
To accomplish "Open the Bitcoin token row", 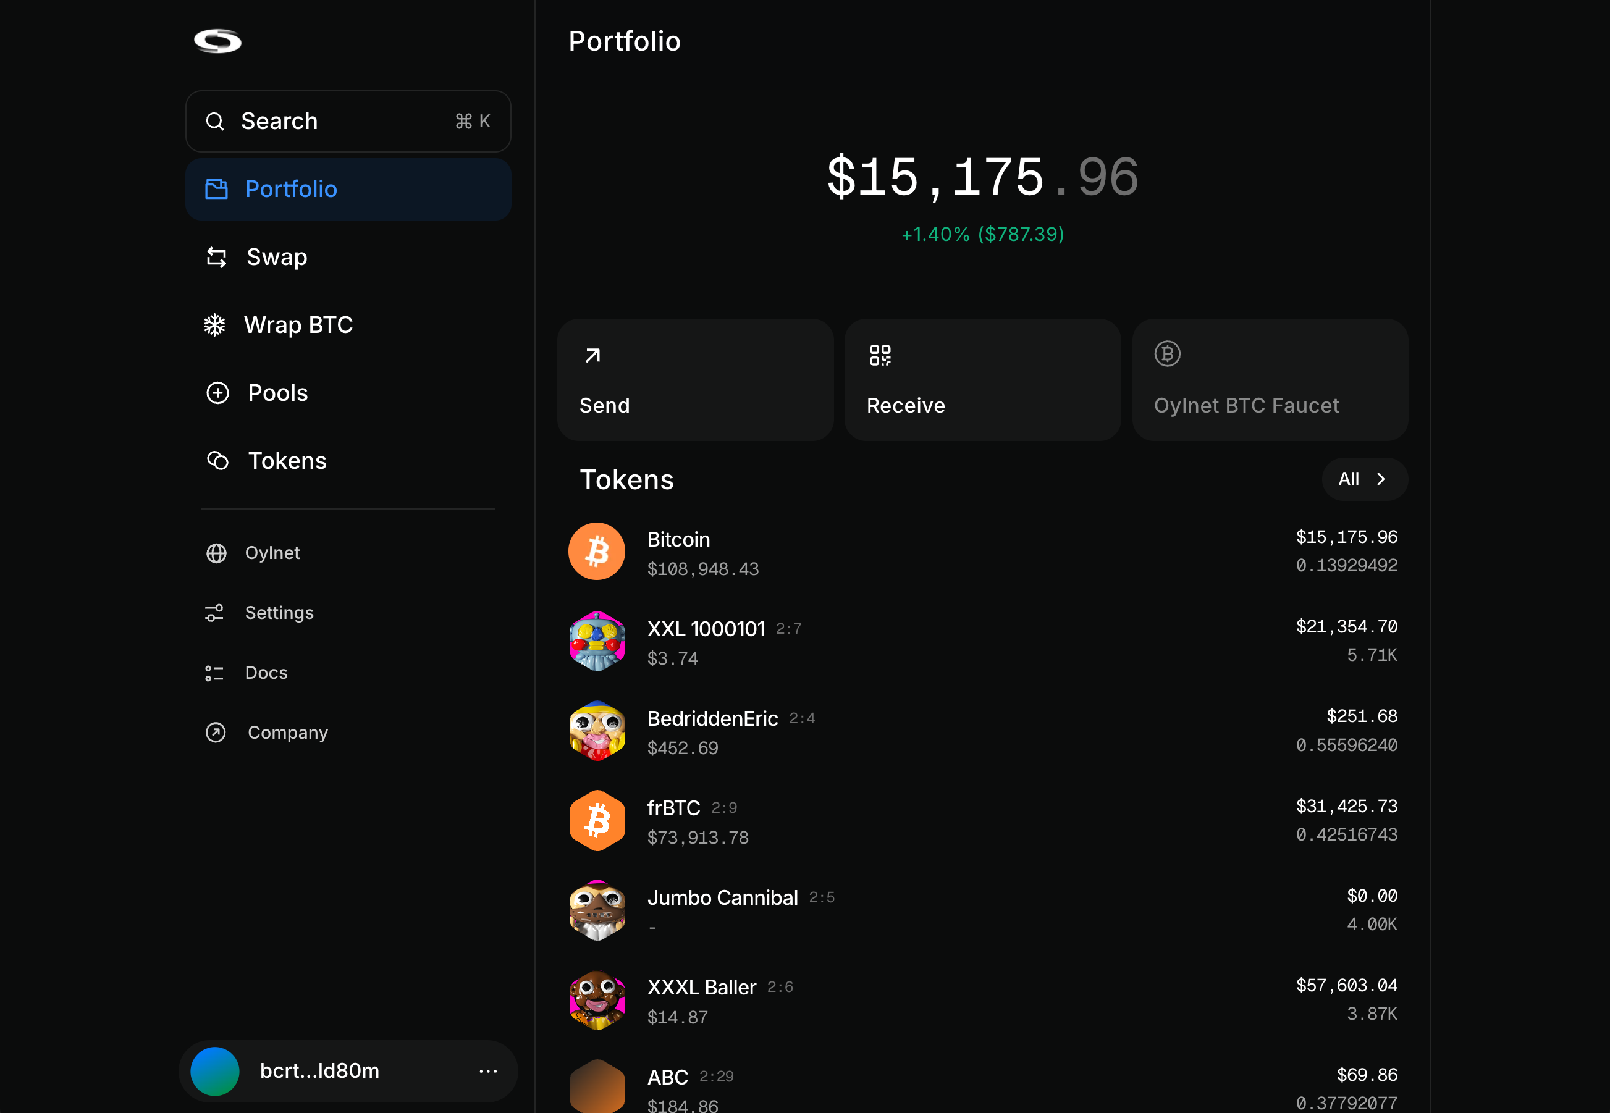I will [982, 552].
